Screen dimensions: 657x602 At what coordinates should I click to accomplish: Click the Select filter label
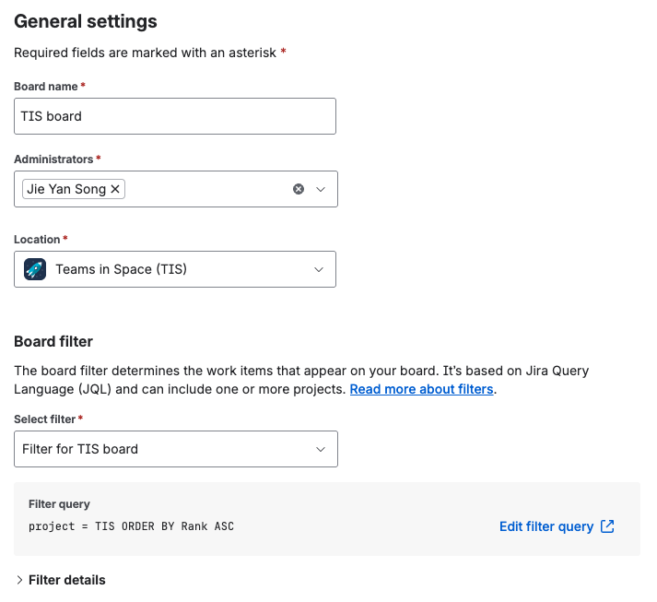pos(45,419)
